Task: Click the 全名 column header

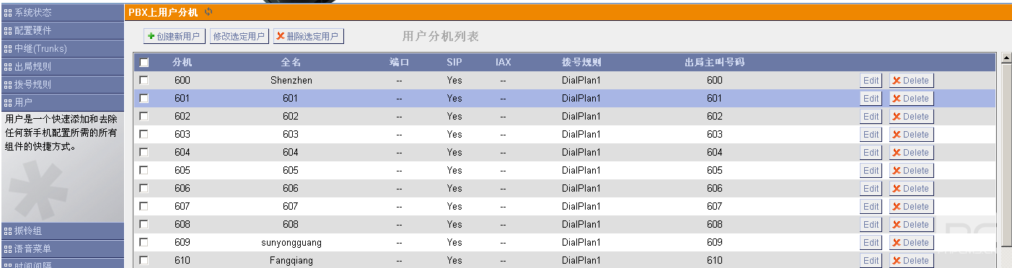Action: click(291, 63)
